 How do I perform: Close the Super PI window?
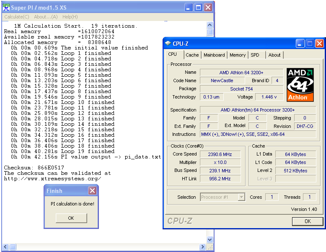click(x=208, y=8)
